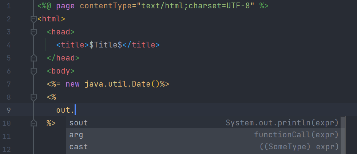Click the 'new' keyword on line 7
357x154 pixels.
(72, 84)
